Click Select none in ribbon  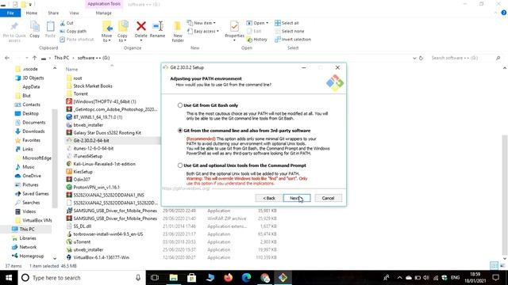pyautogui.click(x=289, y=32)
